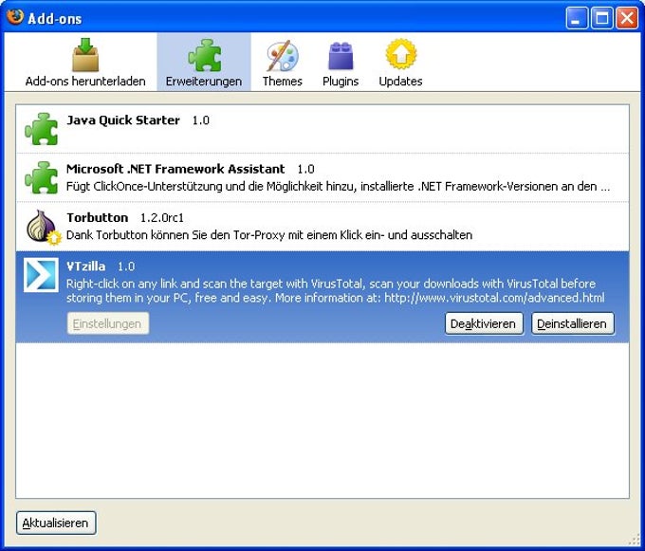Click the Torbutton onion icon

(44, 227)
